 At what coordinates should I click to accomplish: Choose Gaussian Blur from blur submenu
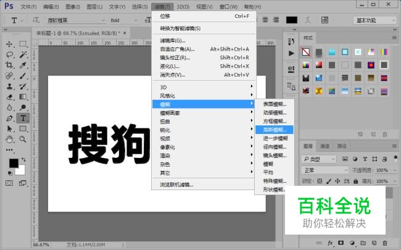tap(275, 130)
